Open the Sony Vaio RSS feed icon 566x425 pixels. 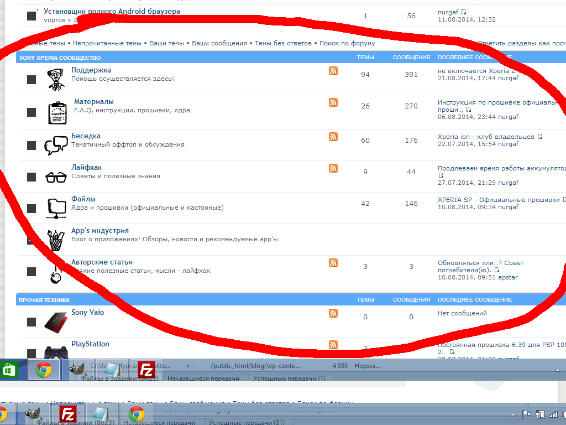tap(333, 313)
